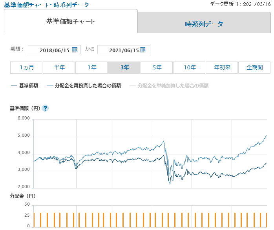Click the start date field 2018/06/15
Screen dimensions: 274x230
pyautogui.click(x=54, y=50)
